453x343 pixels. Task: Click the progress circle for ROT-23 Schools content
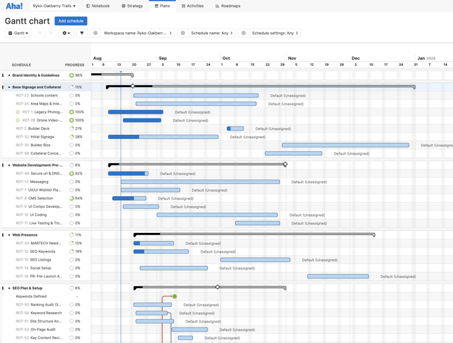click(72, 95)
